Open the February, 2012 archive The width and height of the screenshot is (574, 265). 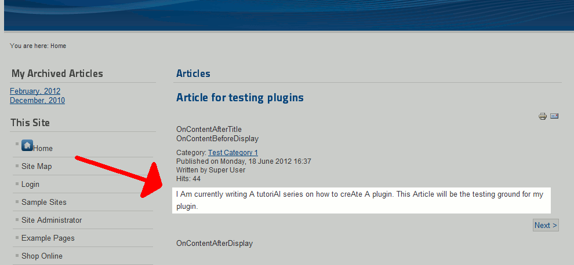35,91
